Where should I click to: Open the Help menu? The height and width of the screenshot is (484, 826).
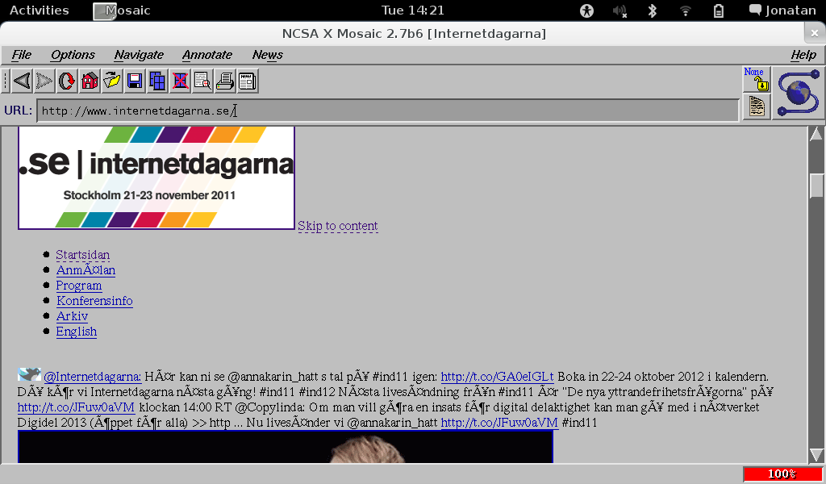point(803,55)
